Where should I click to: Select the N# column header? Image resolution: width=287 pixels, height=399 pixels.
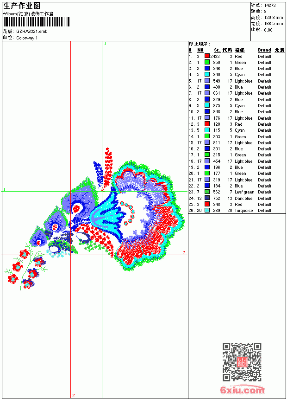[x=200, y=50]
